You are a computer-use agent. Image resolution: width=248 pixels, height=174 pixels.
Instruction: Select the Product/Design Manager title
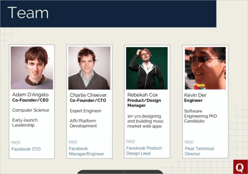click(x=144, y=103)
